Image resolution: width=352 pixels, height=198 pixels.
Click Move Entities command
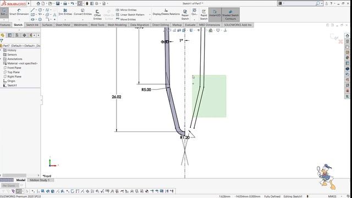click(126, 19)
